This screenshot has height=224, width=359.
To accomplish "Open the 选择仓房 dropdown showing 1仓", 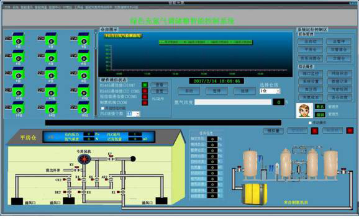I will [270, 91].
